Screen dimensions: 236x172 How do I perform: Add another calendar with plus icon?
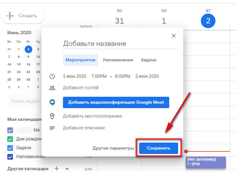pyautogui.click(x=57, y=169)
